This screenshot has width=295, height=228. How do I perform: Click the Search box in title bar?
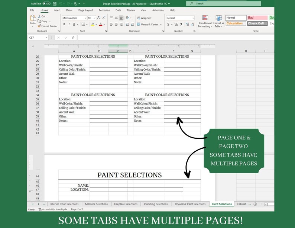(223, 4)
